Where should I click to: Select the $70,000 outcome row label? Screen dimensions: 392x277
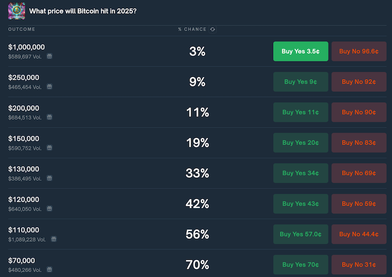coord(22,260)
